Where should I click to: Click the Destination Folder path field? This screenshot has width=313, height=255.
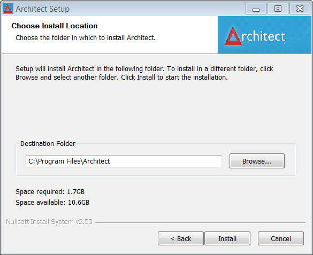pos(124,161)
